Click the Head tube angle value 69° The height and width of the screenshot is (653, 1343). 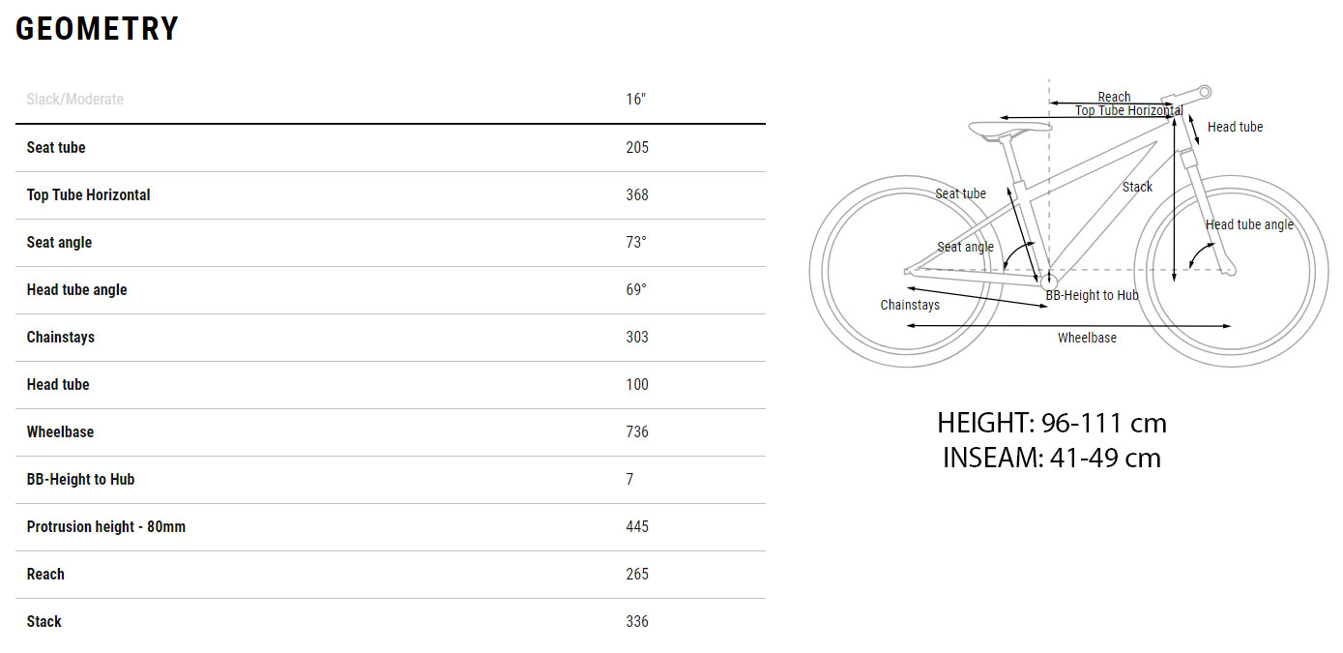[x=636, y=289]
